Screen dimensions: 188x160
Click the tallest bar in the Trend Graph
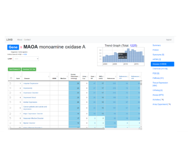coord(128,55)
